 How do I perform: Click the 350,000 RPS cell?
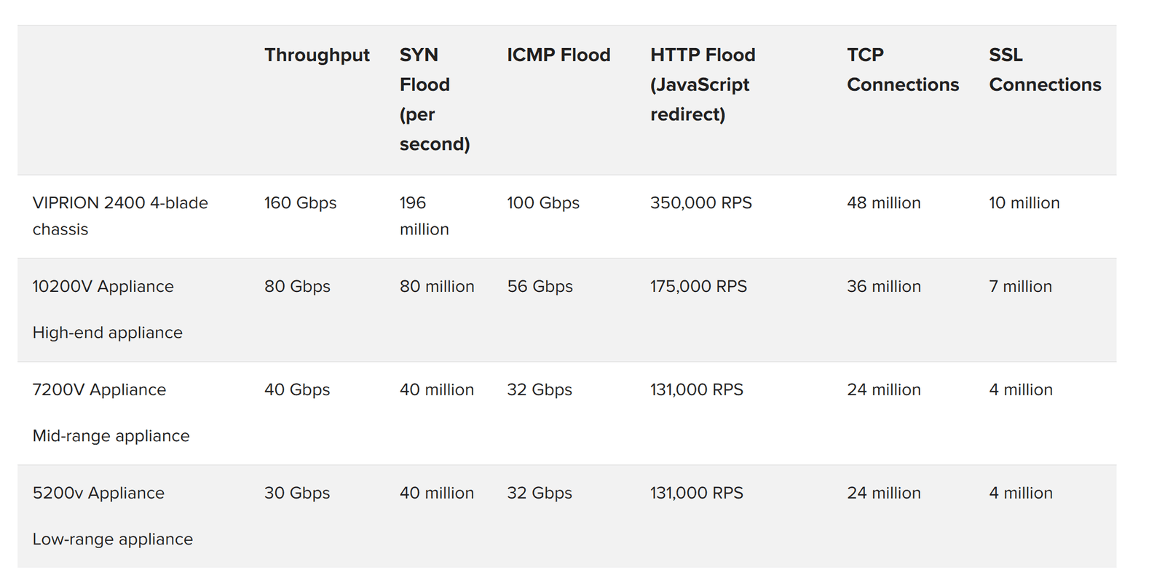tap(700, 203)
